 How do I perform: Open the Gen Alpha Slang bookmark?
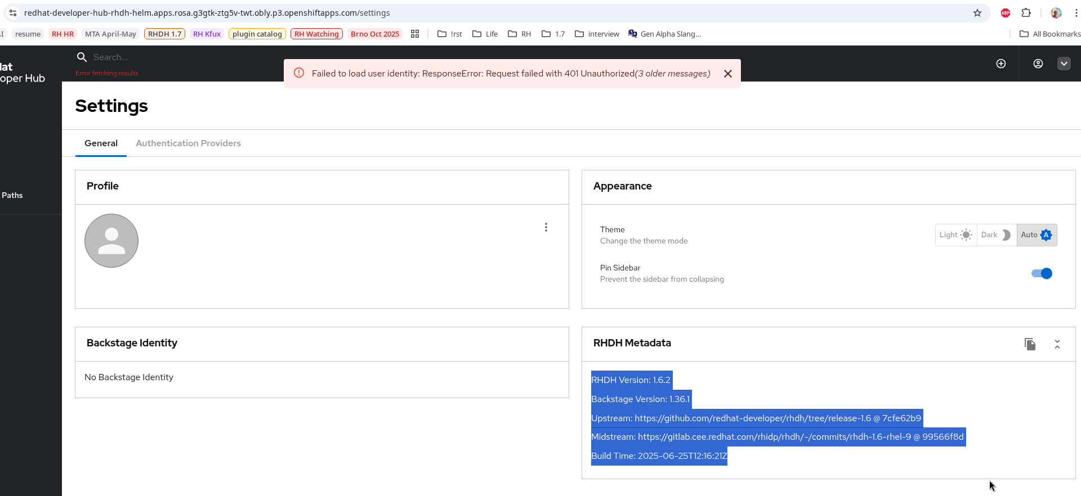coord(665,34)
